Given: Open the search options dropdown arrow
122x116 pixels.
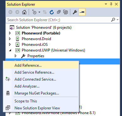Looking at the screenshot, I should click(118, 20).
